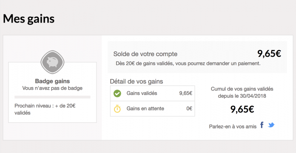Select the Gains validés row label

pos(142,93)
